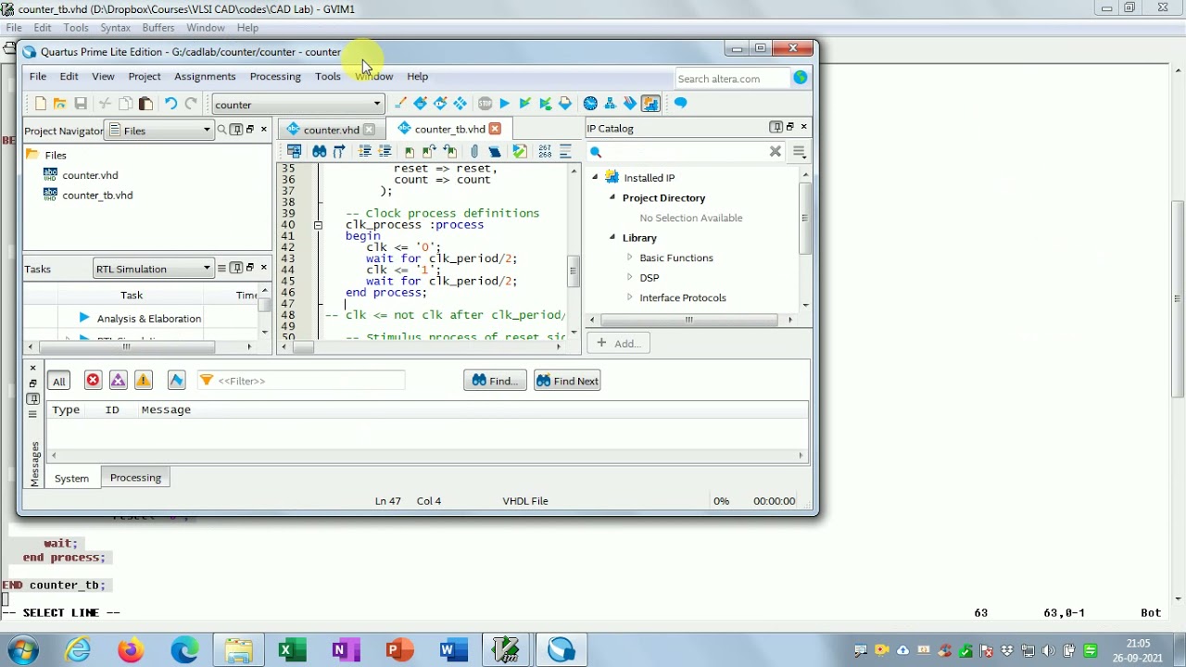Open the Project menu in Quartus
Screen dimensions: 1186x667
pos(145,77)
